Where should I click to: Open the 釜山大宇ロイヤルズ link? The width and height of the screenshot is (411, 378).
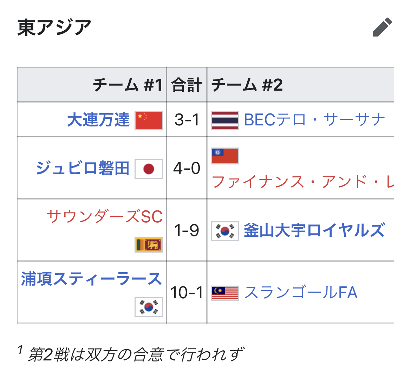[x=314, y=231]
